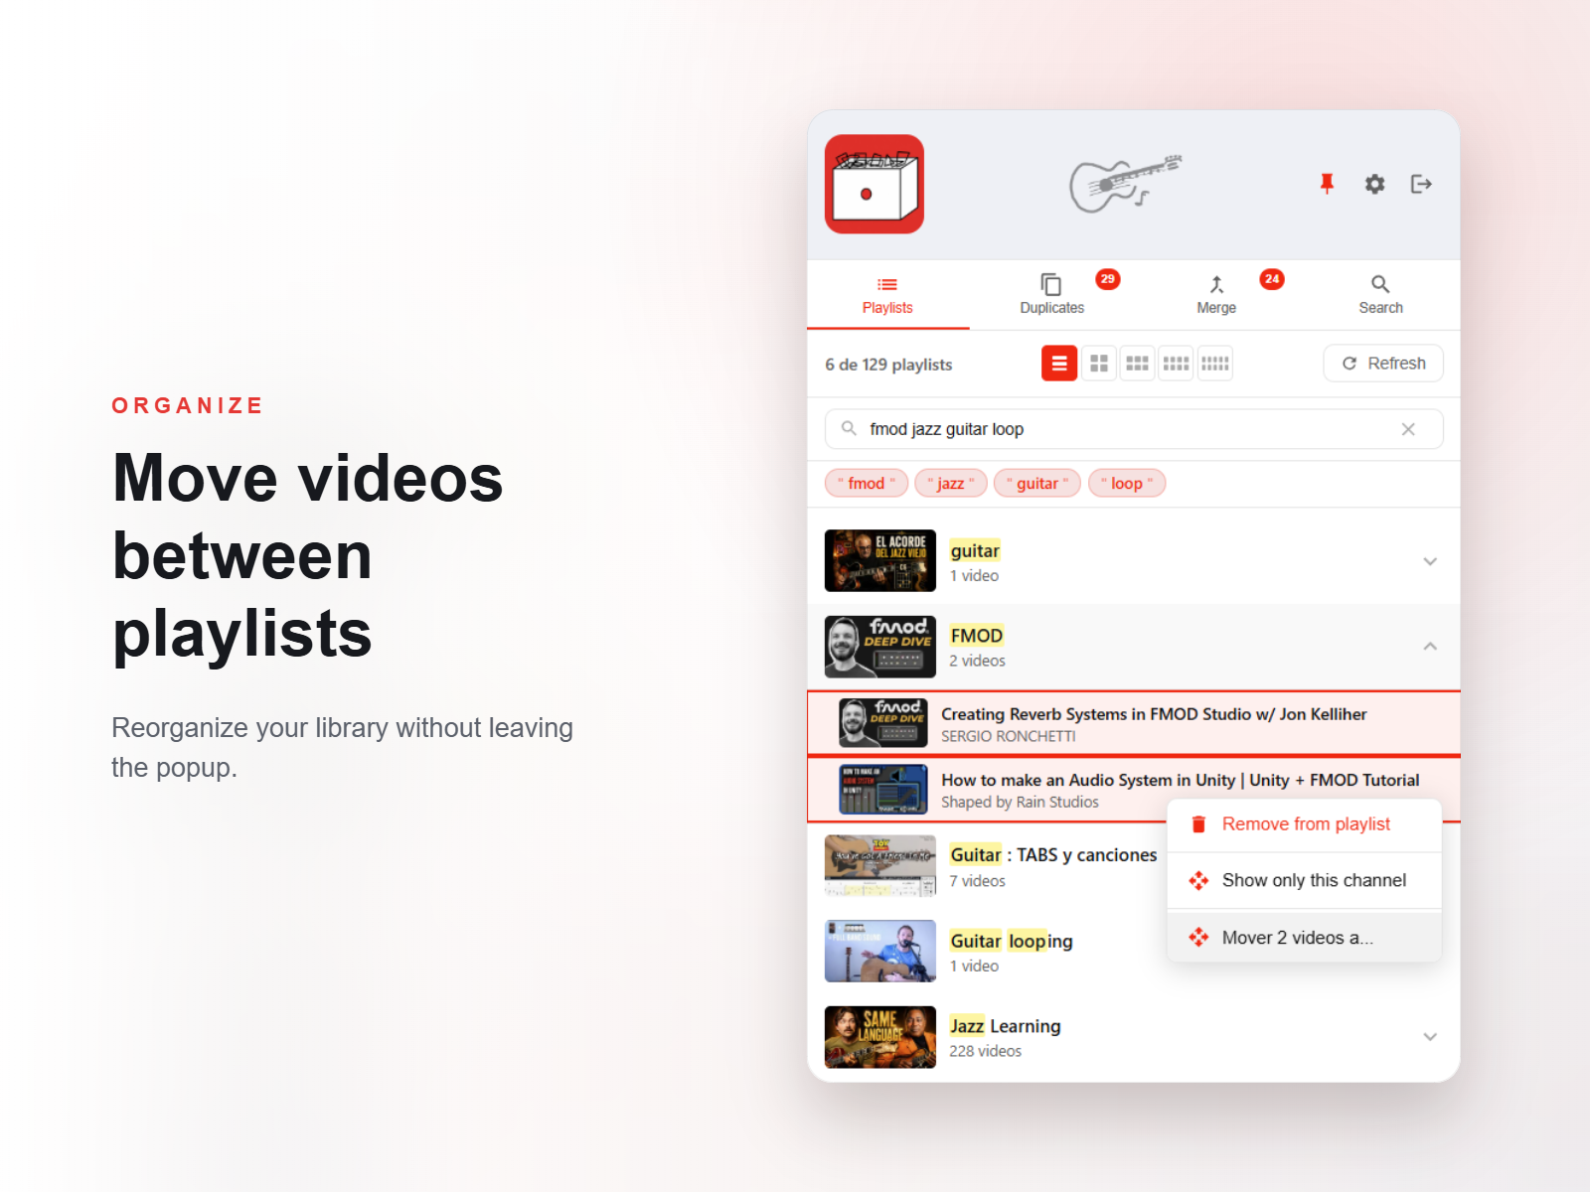Click the fmod filter chip

pos(867,484)
